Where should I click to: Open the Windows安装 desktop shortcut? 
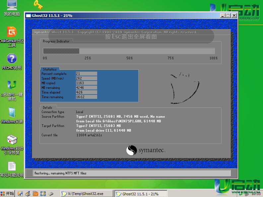[12, 113]
